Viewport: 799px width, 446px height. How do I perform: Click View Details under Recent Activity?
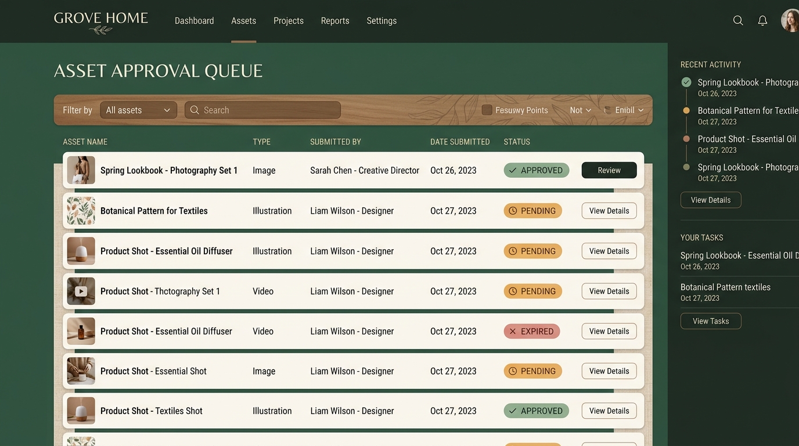711,200
